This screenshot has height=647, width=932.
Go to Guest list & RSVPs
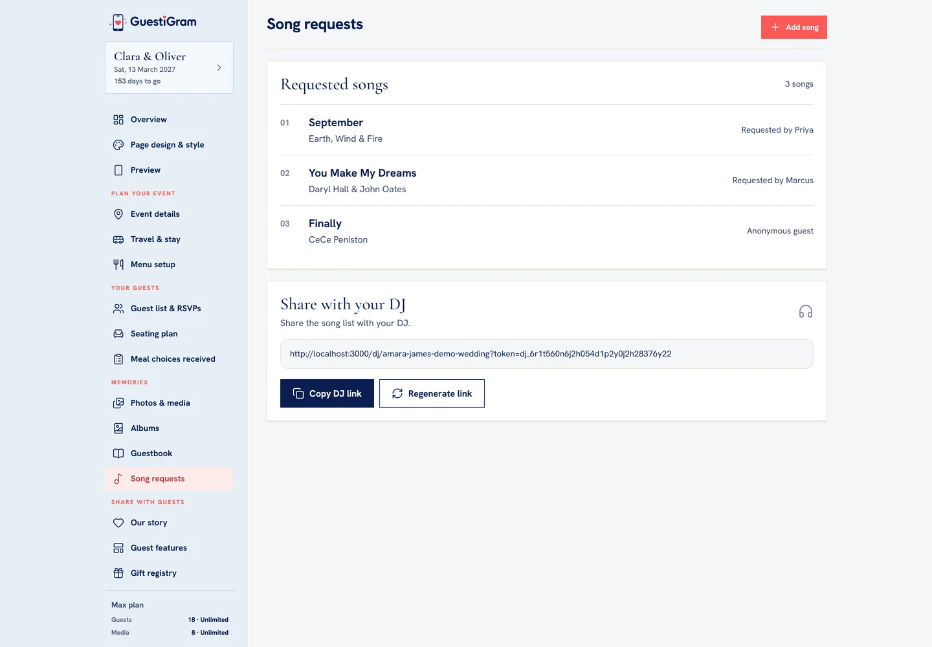point(170,309)
